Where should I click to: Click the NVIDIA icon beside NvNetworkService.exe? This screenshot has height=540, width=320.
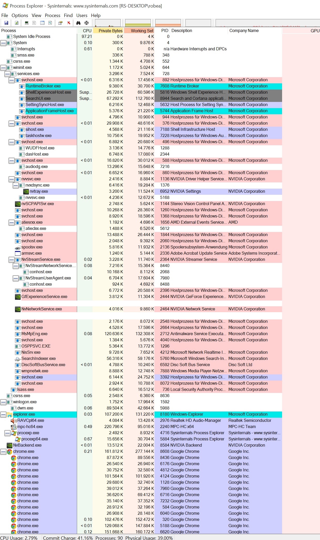click(18, 309)
